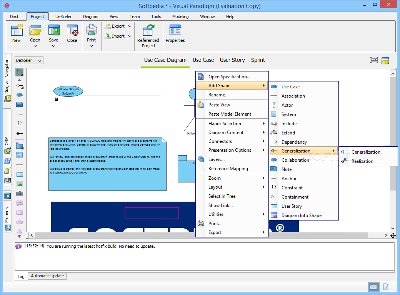The height and width of the screenshot is (295, 400).
Task: Choose Open Specification... in context menu
Action: [232, 77]
